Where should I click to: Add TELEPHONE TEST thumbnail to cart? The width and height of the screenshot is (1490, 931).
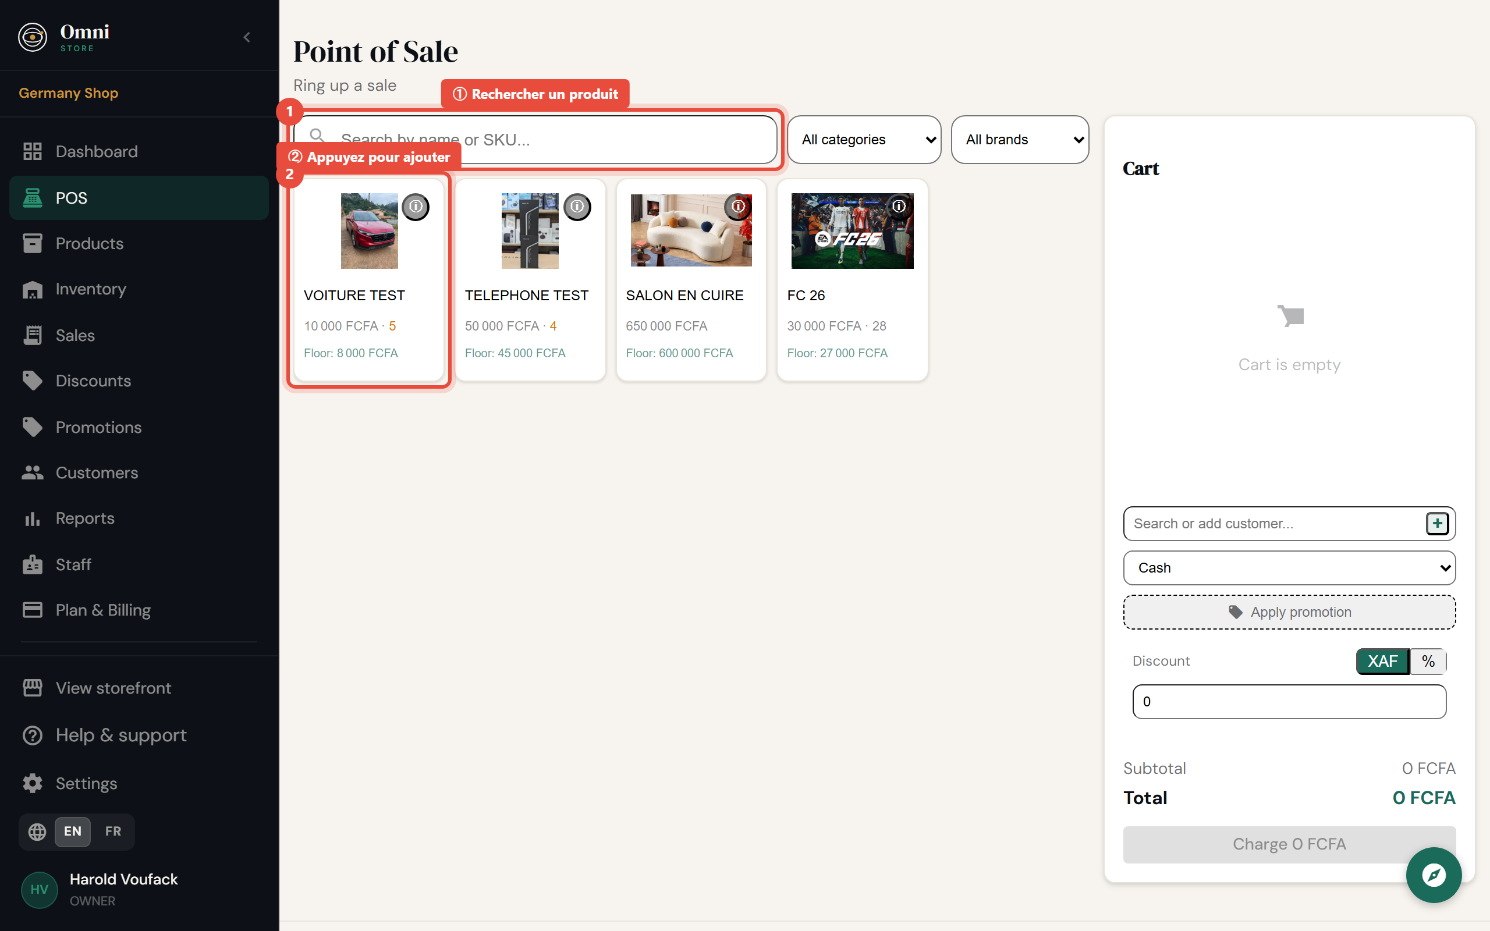tap(530, 231)
